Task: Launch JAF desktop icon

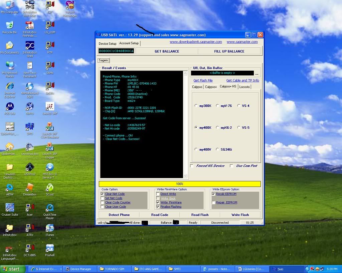Action: tap(50, 108)
